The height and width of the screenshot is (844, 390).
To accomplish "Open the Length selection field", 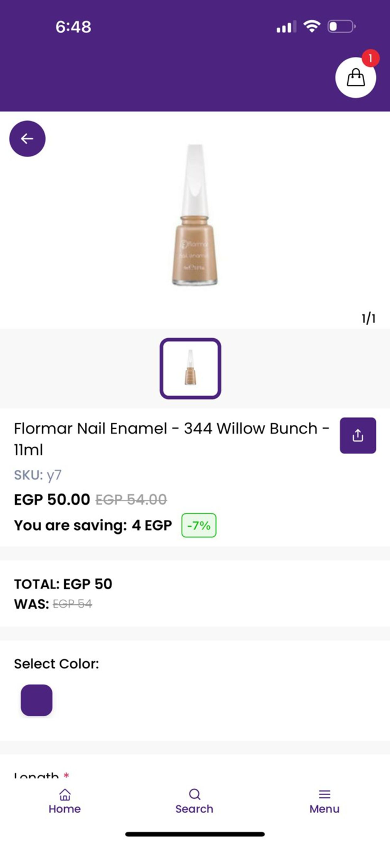I will tap(39, 776).
